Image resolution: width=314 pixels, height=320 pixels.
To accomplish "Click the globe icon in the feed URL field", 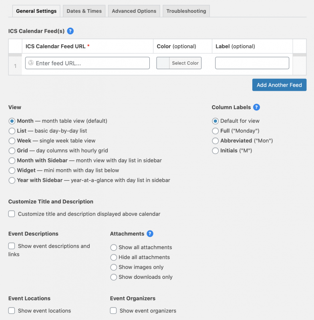I will pos(32,63).
